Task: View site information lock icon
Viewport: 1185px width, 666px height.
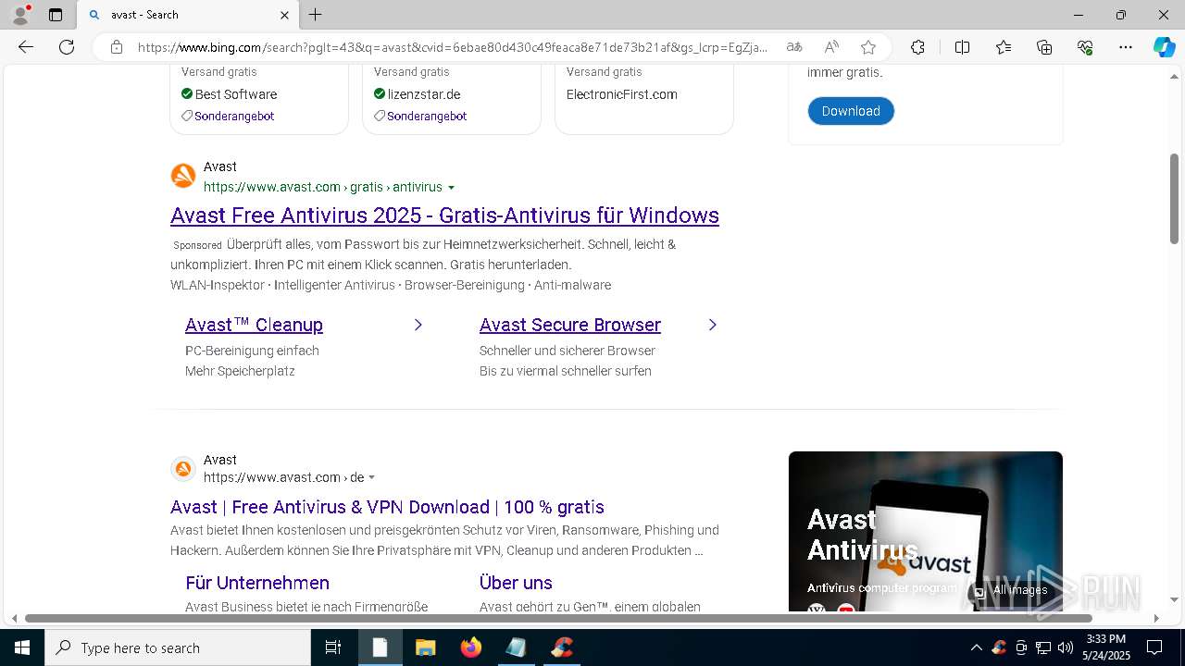Action: tap(117, 47)
